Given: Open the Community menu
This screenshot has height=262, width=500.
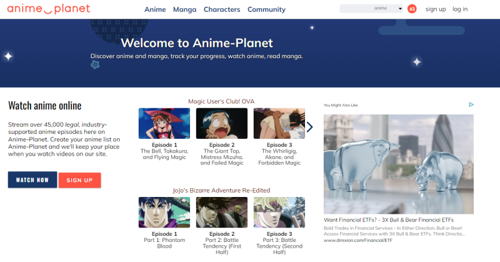Looking at the screenshot, I should [267, 9].
